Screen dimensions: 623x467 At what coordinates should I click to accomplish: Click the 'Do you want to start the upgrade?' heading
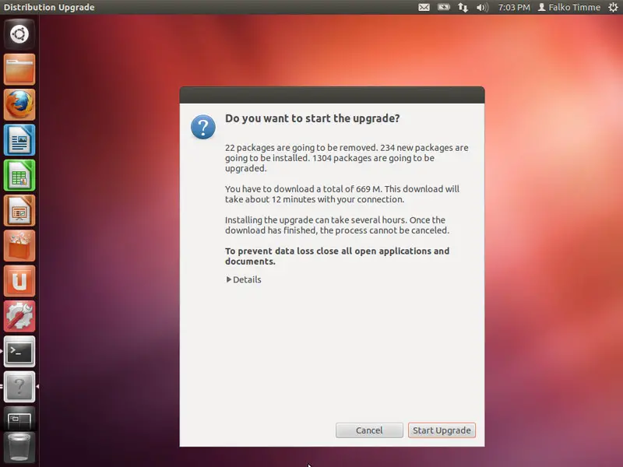312,118
